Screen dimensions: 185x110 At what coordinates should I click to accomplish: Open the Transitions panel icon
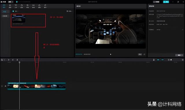[34, 6]
